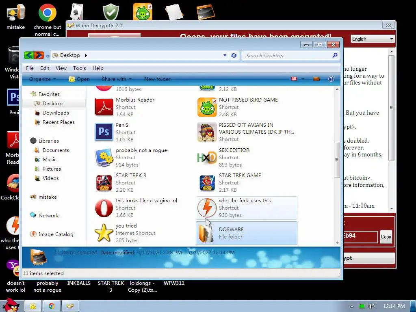Open the WFW311 desktop icon

pyautogui.click(x=174, y=283)
